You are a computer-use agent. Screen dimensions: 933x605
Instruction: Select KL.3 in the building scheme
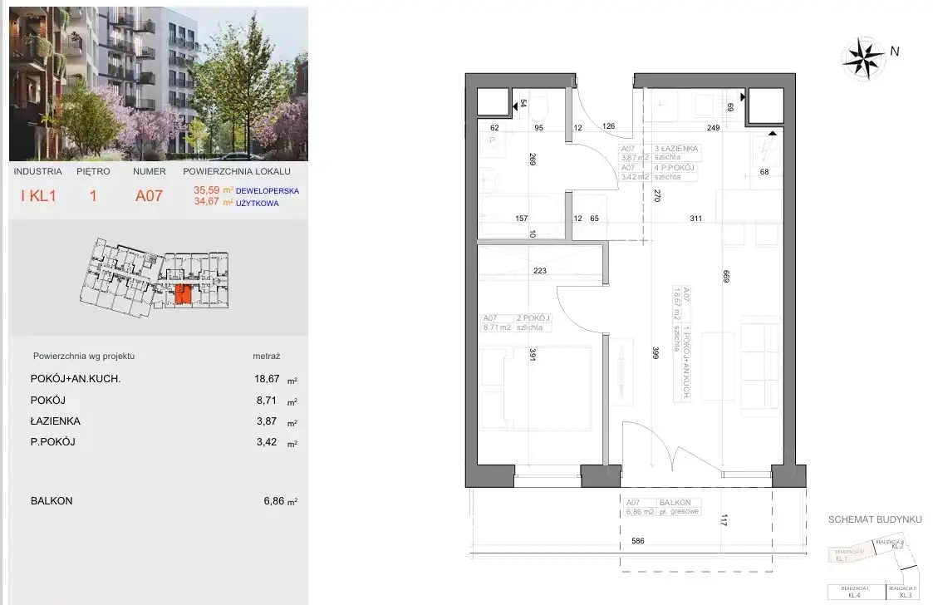click(x=905, y=595)
